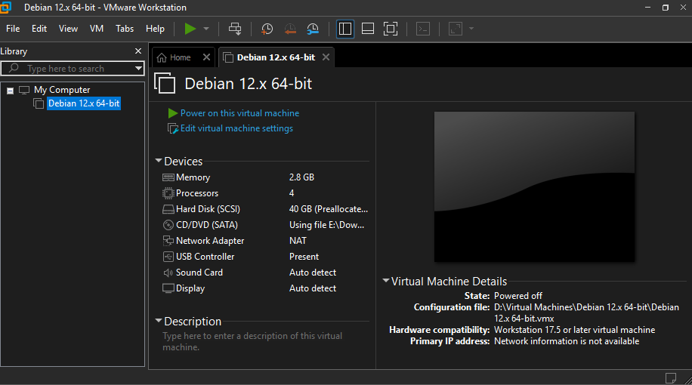Collapse the Virtual Machine Details section
This screenshot has width=692, height=385.
(386, 281)
